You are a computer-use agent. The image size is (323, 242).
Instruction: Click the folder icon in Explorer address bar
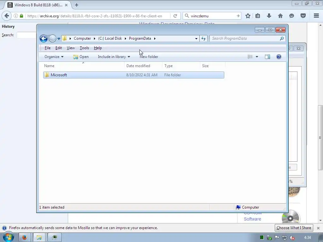(x=65, y=38)
